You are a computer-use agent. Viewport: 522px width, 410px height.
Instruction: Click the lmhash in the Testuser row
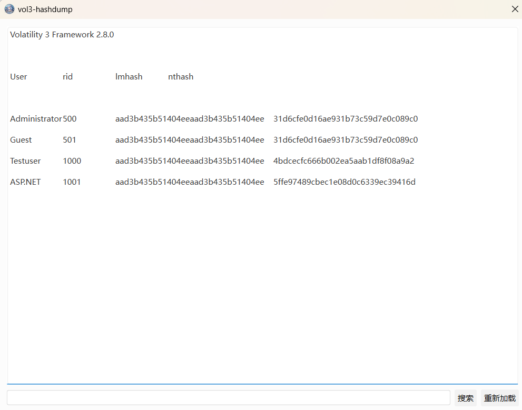[190, 161]
